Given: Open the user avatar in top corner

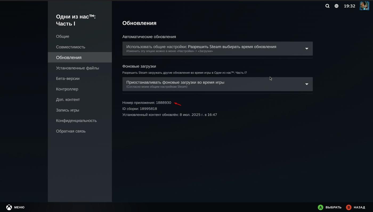Looking at the screenshot, I should click(364, 6).
